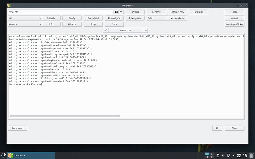Run Distro Sync

114,18
